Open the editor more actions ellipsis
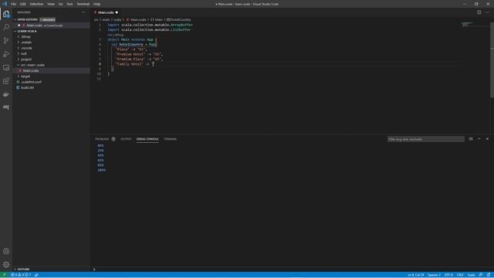Viewport: 494px width, 278px height. [487, 12]
